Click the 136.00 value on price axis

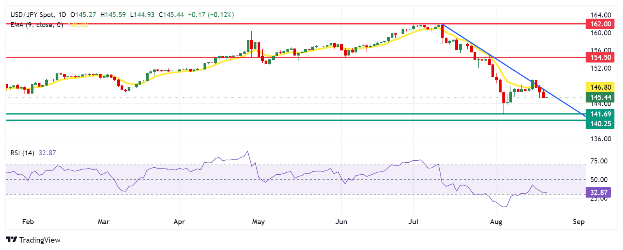(x=600, y=139)
